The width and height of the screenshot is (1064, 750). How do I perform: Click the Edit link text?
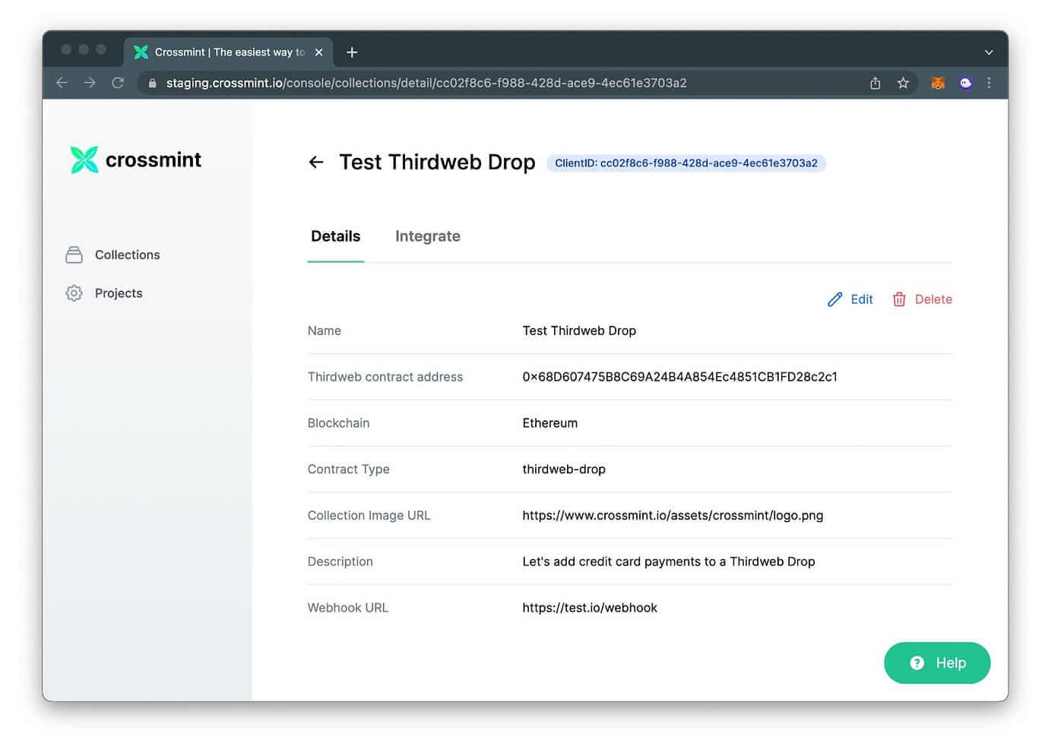[862, 299]
